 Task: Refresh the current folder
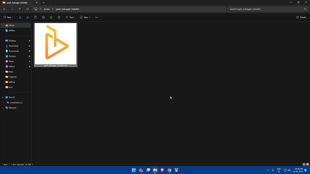(28, 9)
